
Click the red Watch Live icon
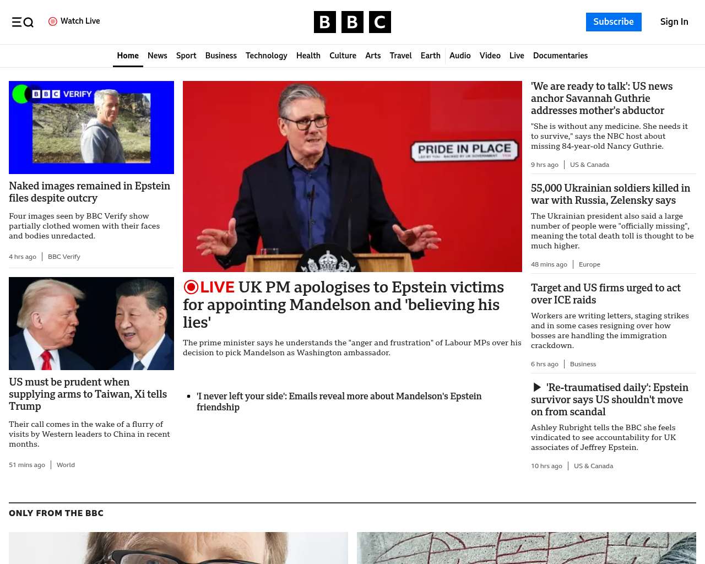coord(53,21)
